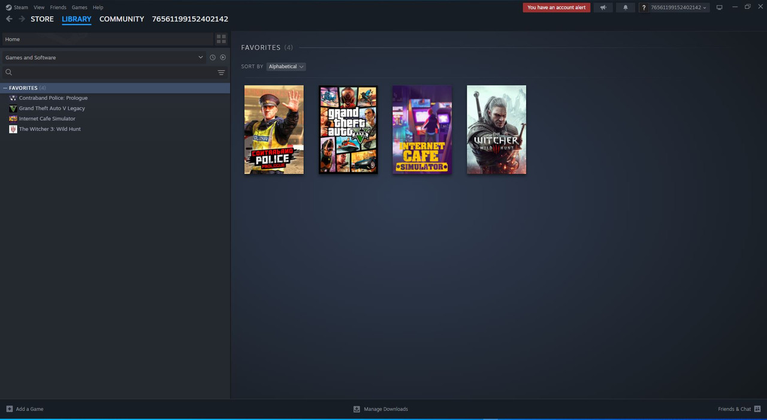Go forward with the right arrow
This screenshot has height=420, width=767.
(22, 19)
